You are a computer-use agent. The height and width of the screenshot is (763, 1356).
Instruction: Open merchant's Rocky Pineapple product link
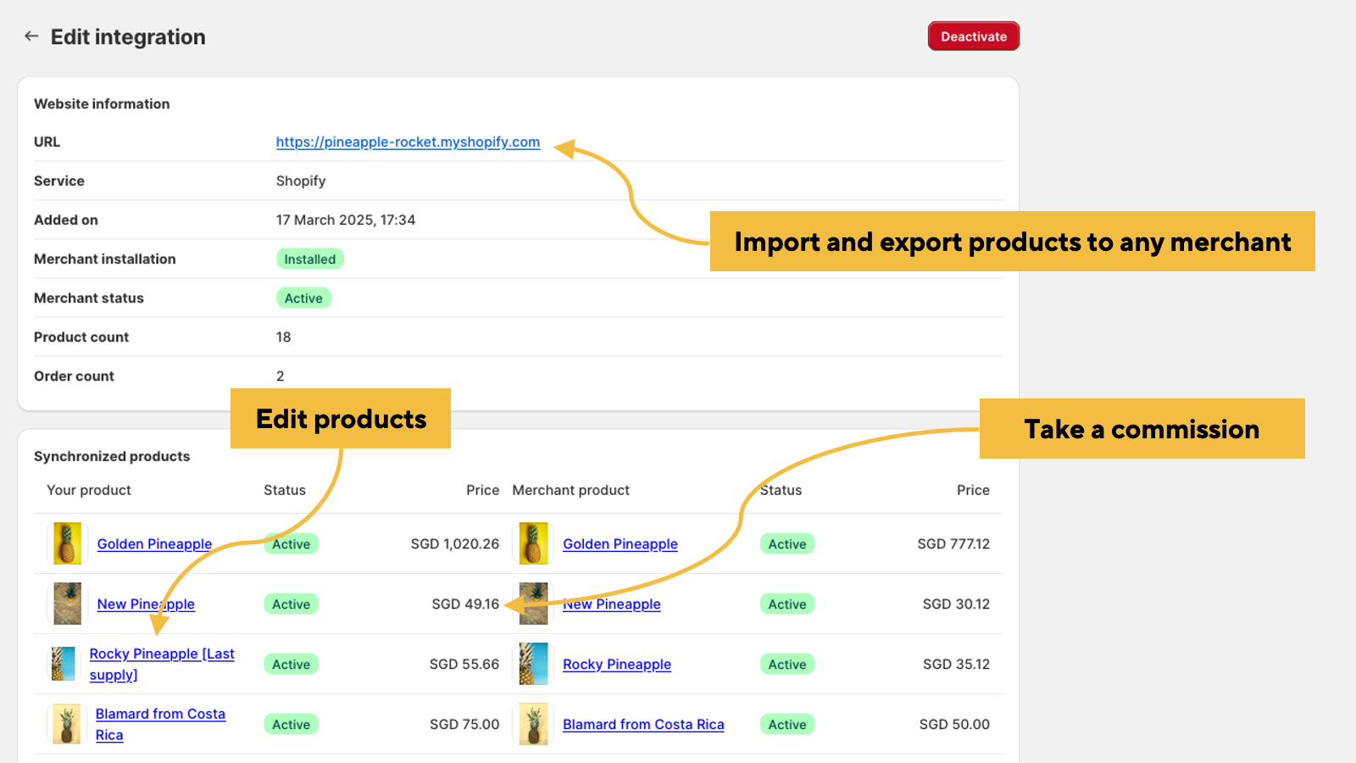click(x=616, y=665)
